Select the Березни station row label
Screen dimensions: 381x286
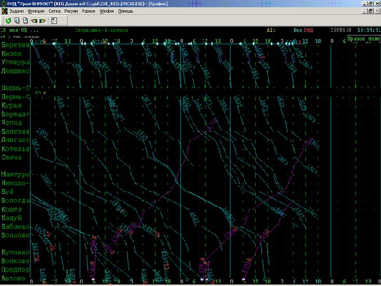(x=16, y=45)
